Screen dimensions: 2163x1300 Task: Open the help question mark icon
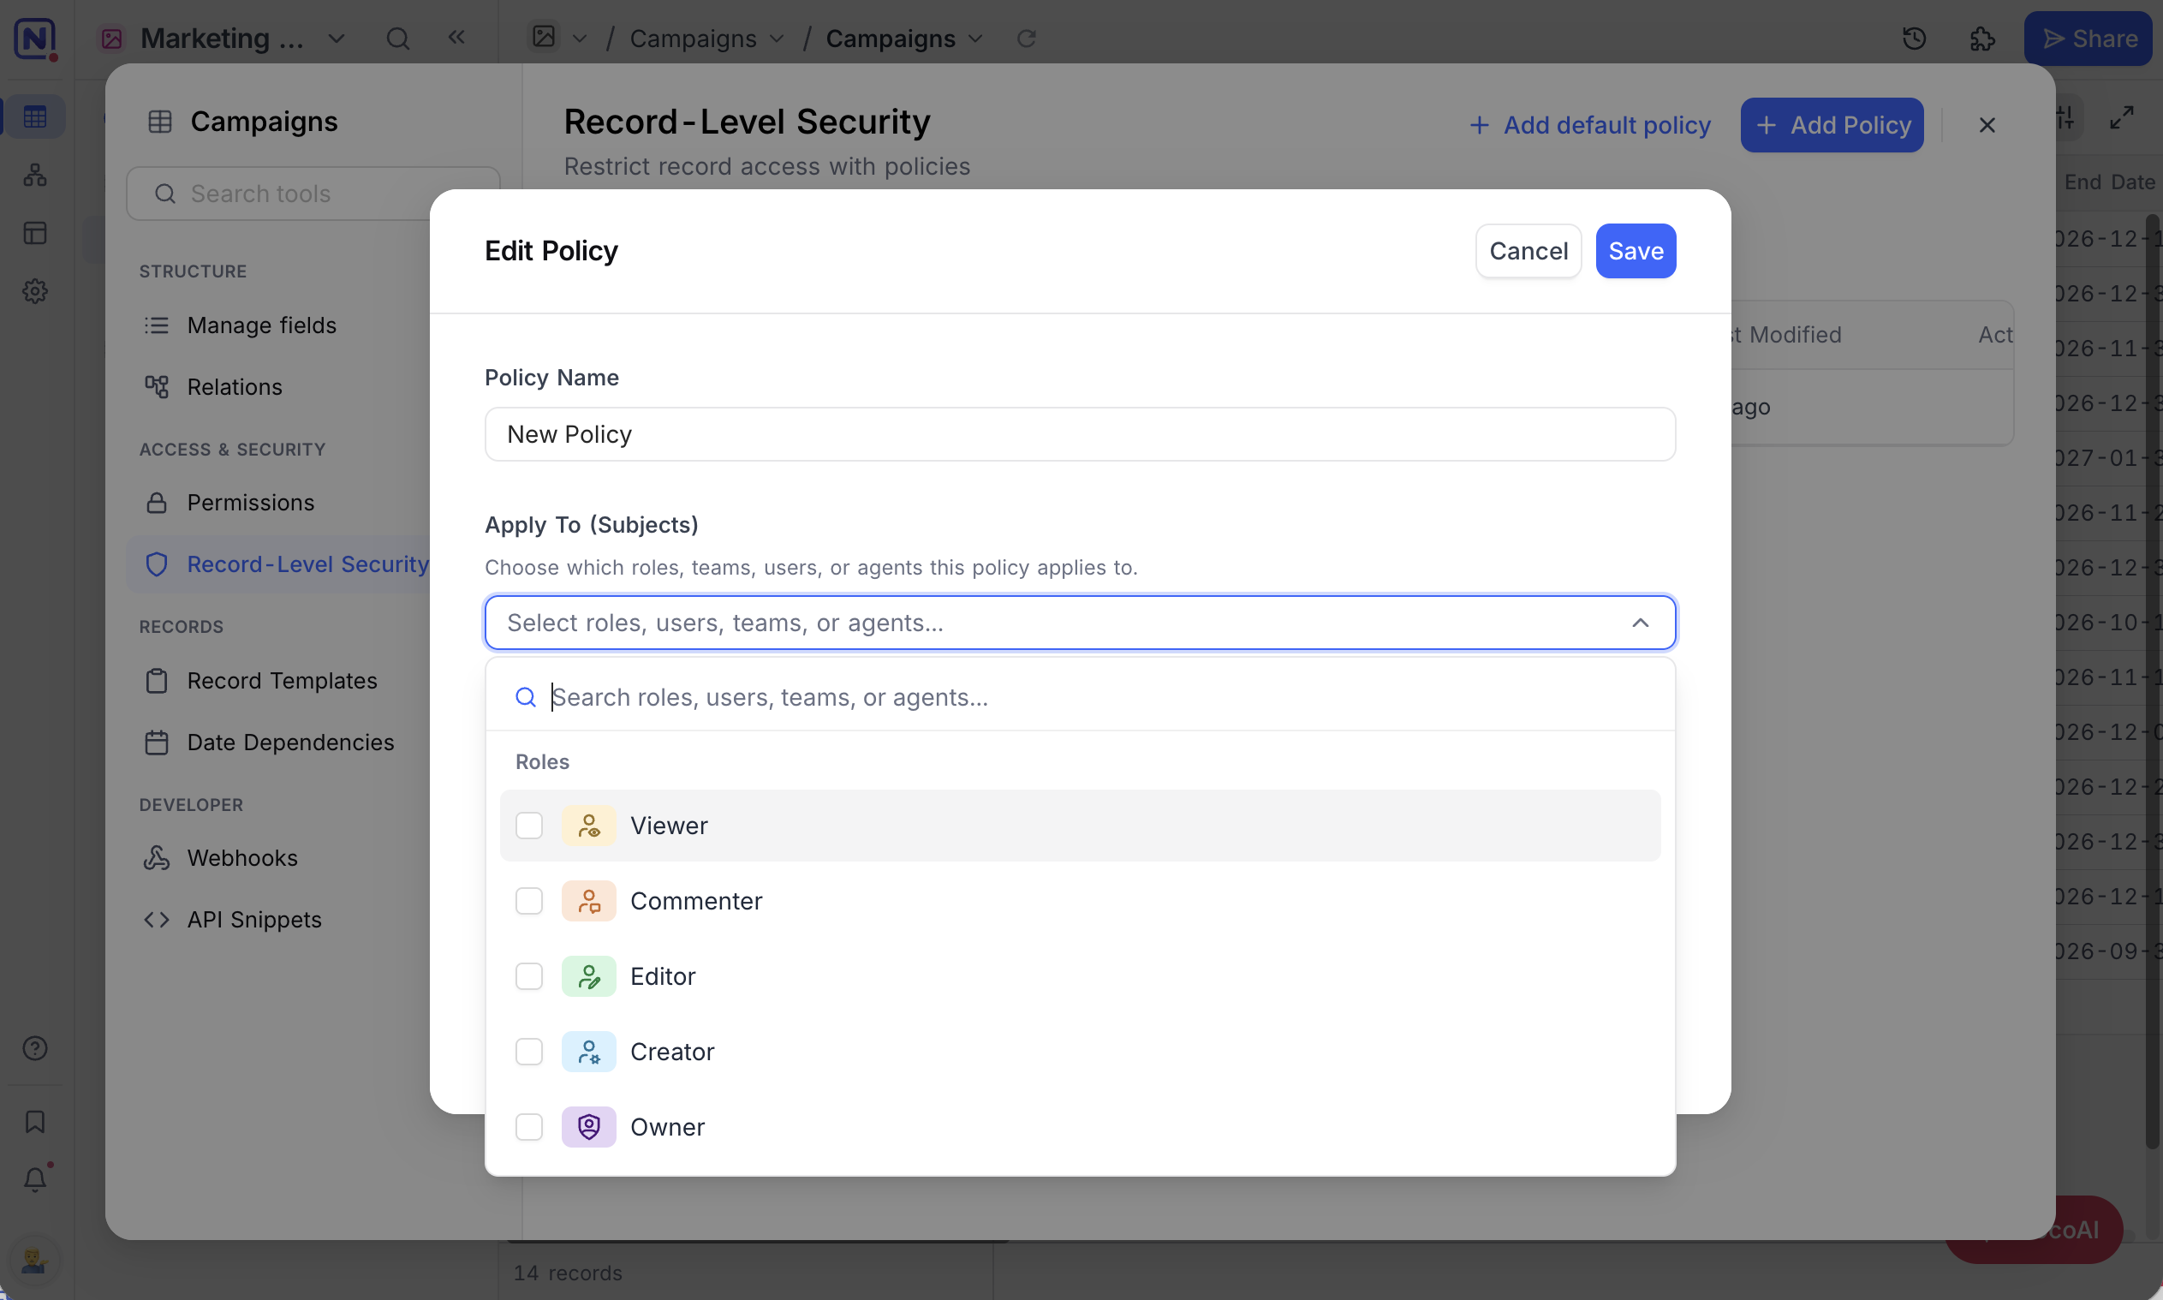pos(35,1047)
